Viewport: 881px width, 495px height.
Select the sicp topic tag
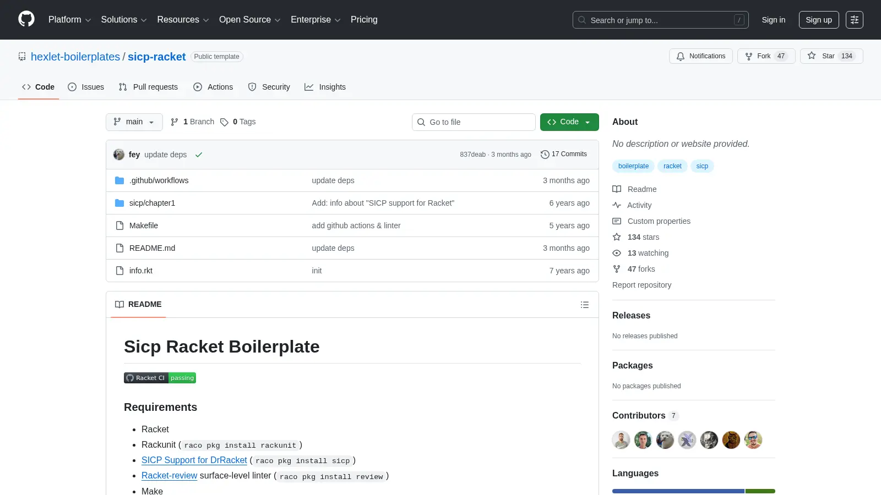[x=702, y=166]
